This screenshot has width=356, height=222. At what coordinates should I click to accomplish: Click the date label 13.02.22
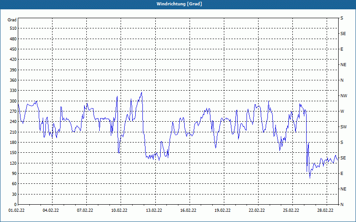coord(154,210)
